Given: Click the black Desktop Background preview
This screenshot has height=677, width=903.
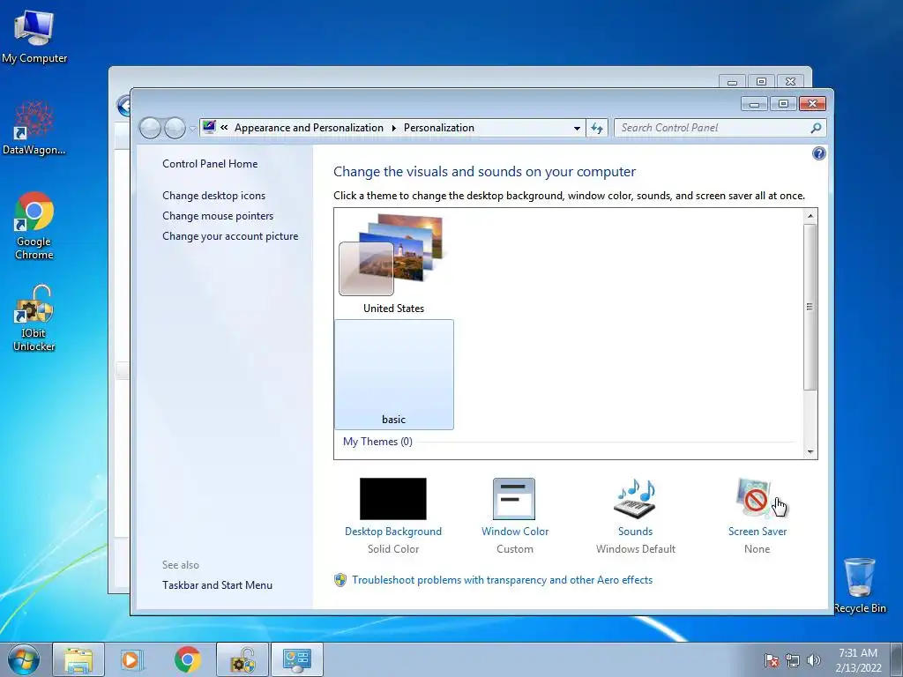Looking at the screenshot, I should (392, 499).
